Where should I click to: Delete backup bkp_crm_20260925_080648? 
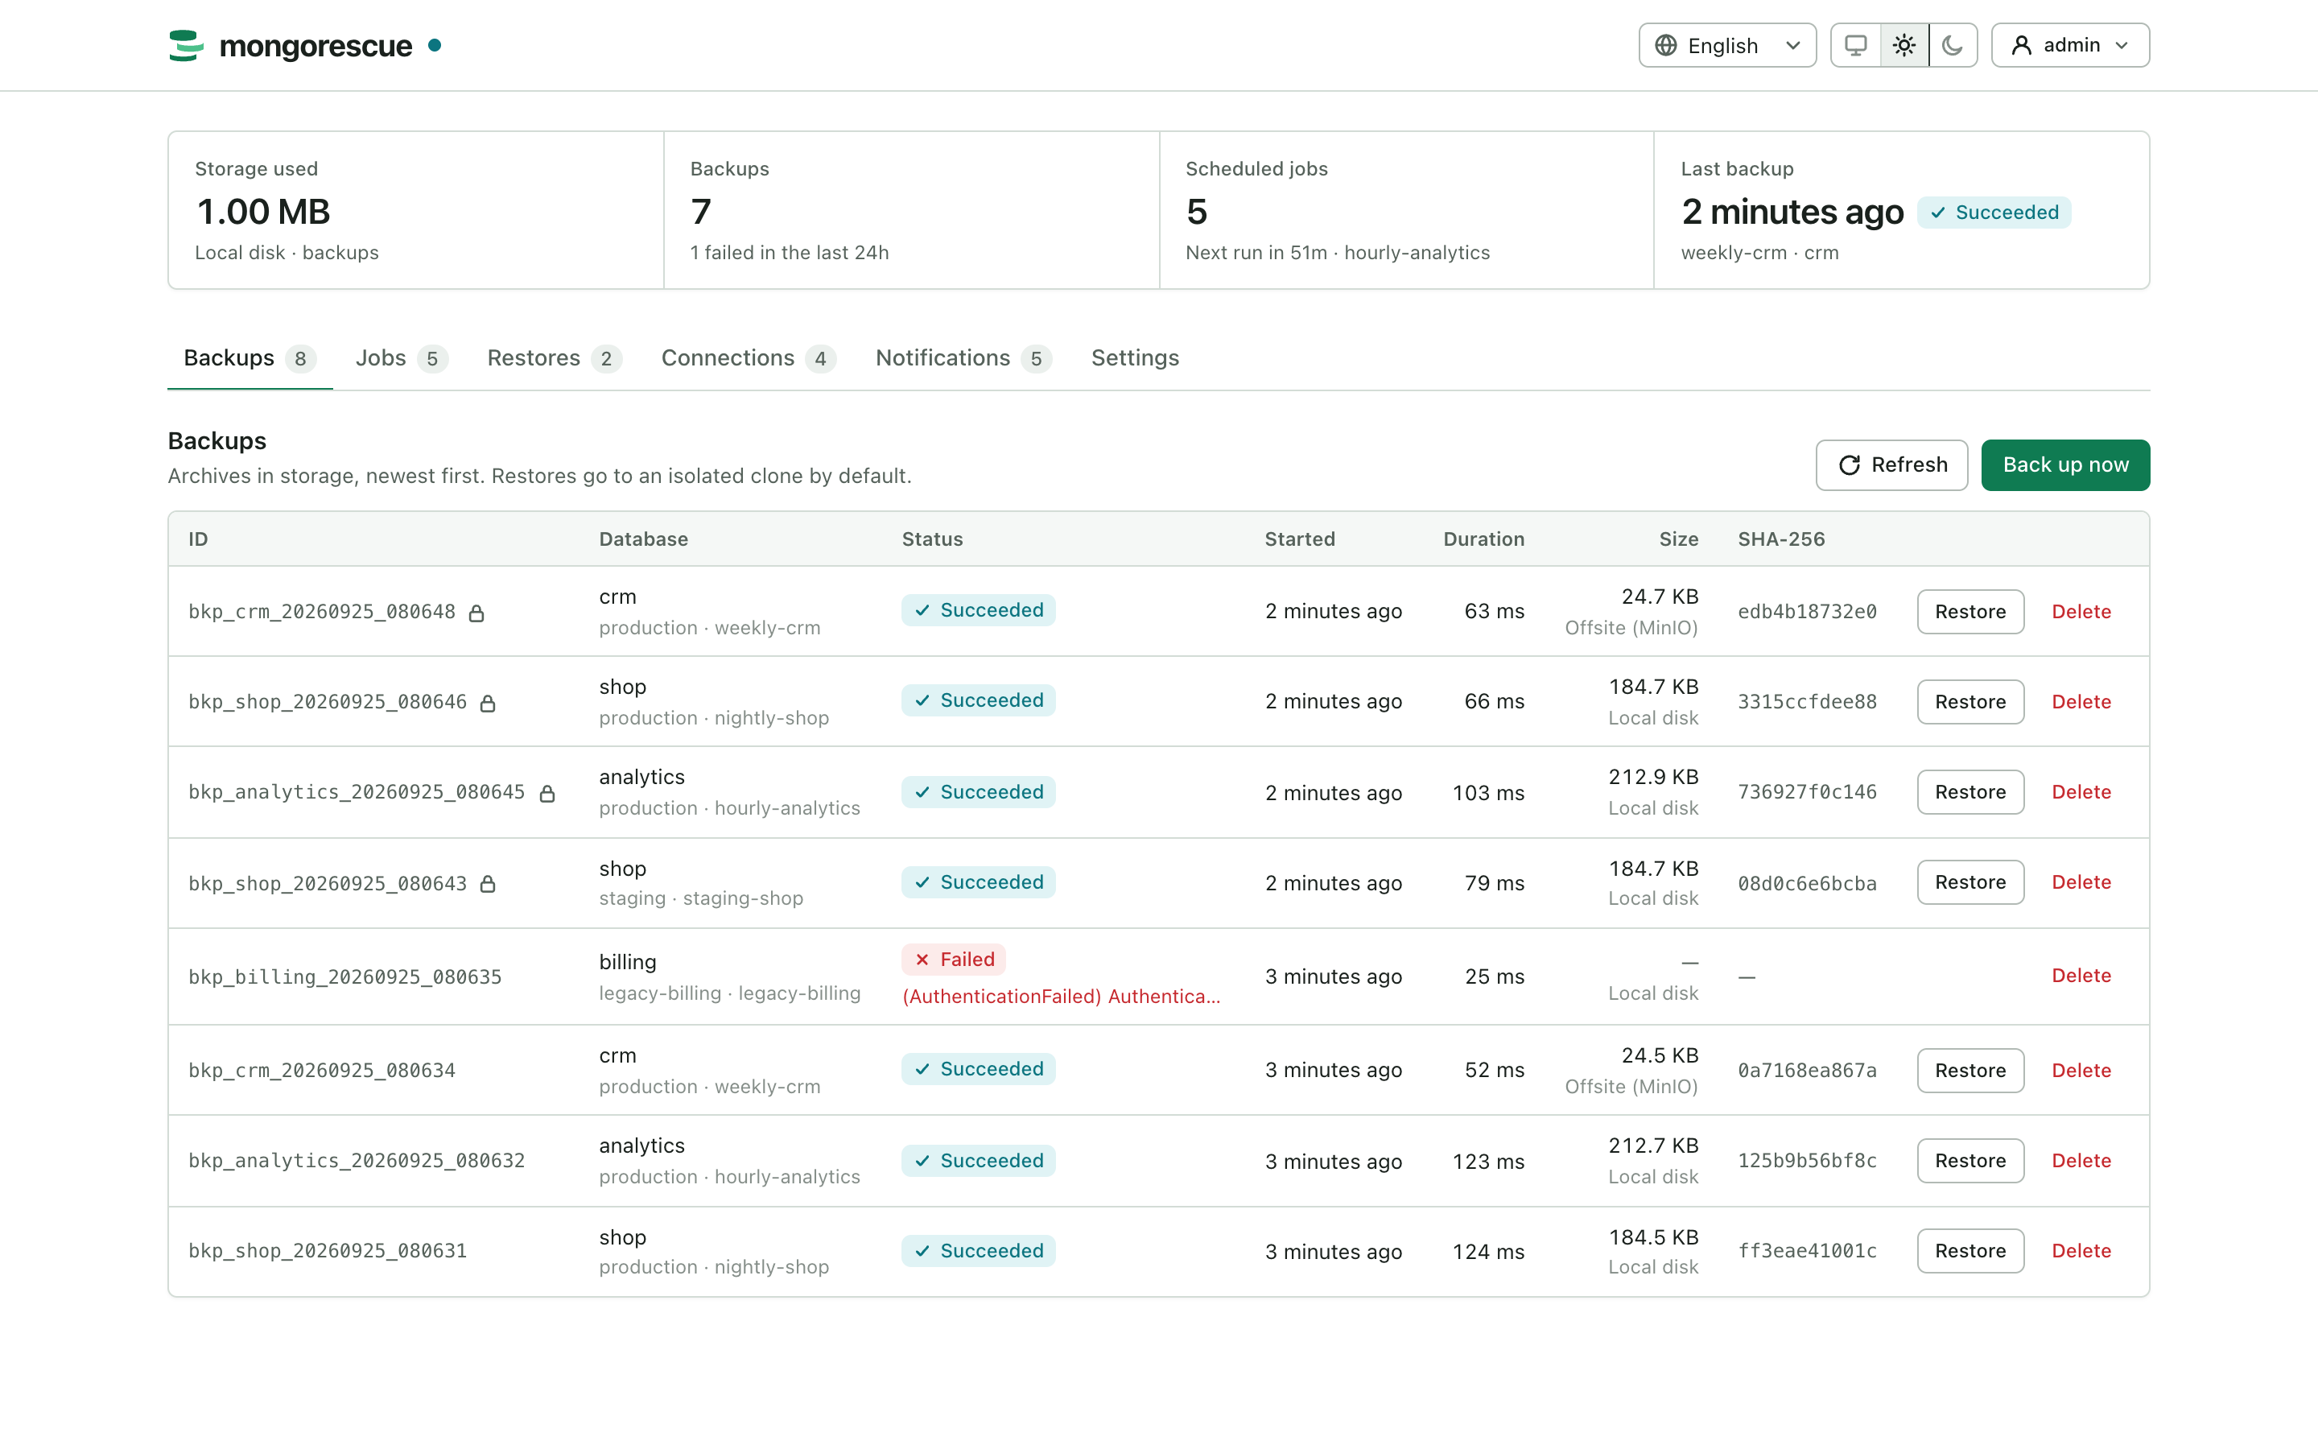[x=2081, y=612]
